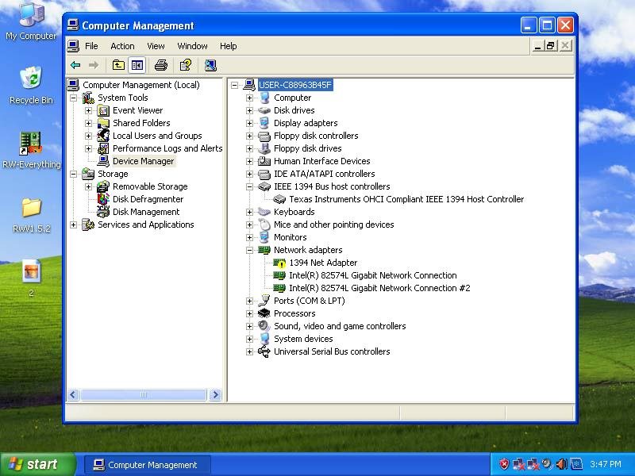The width and height of the screenshot is (635, 476).
Task: Select Monitors category
Action: click(x=291, y=237)
